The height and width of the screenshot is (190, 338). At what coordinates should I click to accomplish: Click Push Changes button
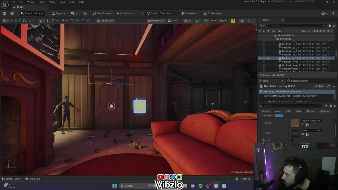[213, 13]
